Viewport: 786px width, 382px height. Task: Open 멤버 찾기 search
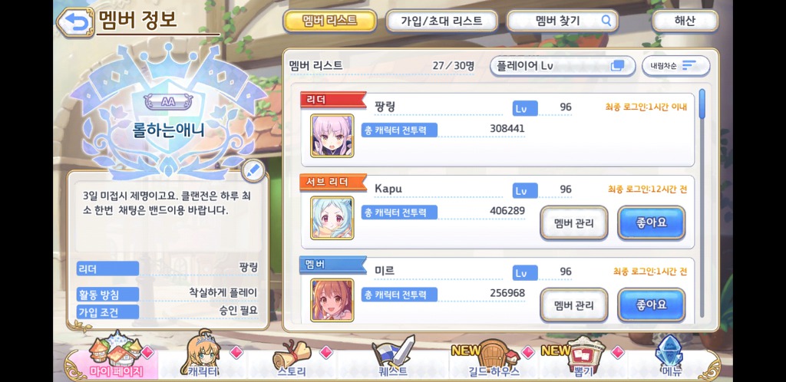coord(562,21)
